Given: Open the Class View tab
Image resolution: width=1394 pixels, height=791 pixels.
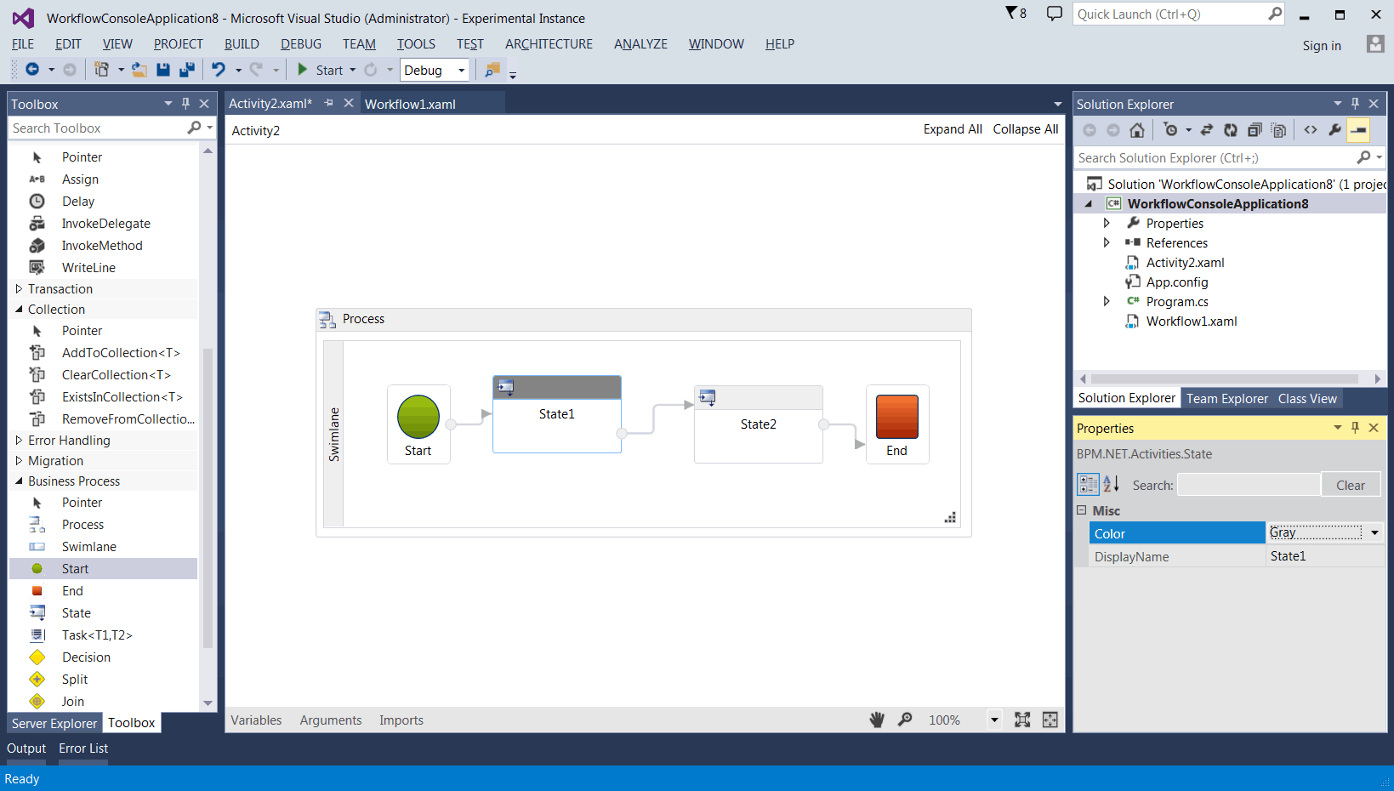Looking at the screenshot, I should click(1307, 398).
